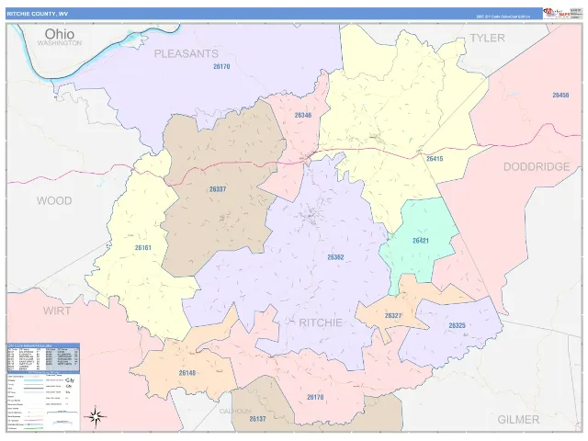Screen dimensions: 588x441
Task: Click ZIP code label 26327
Action: (x=393, y=316)
